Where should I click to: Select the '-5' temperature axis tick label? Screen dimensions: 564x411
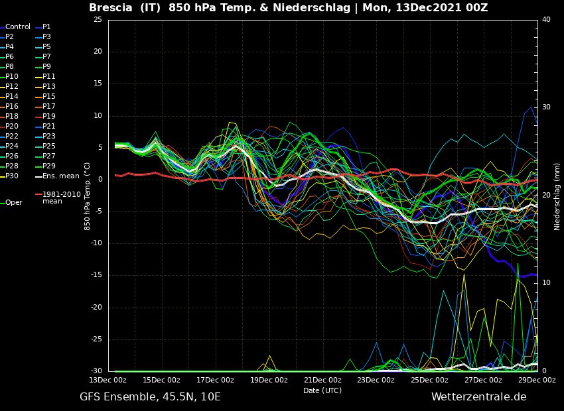pos(99,211)
